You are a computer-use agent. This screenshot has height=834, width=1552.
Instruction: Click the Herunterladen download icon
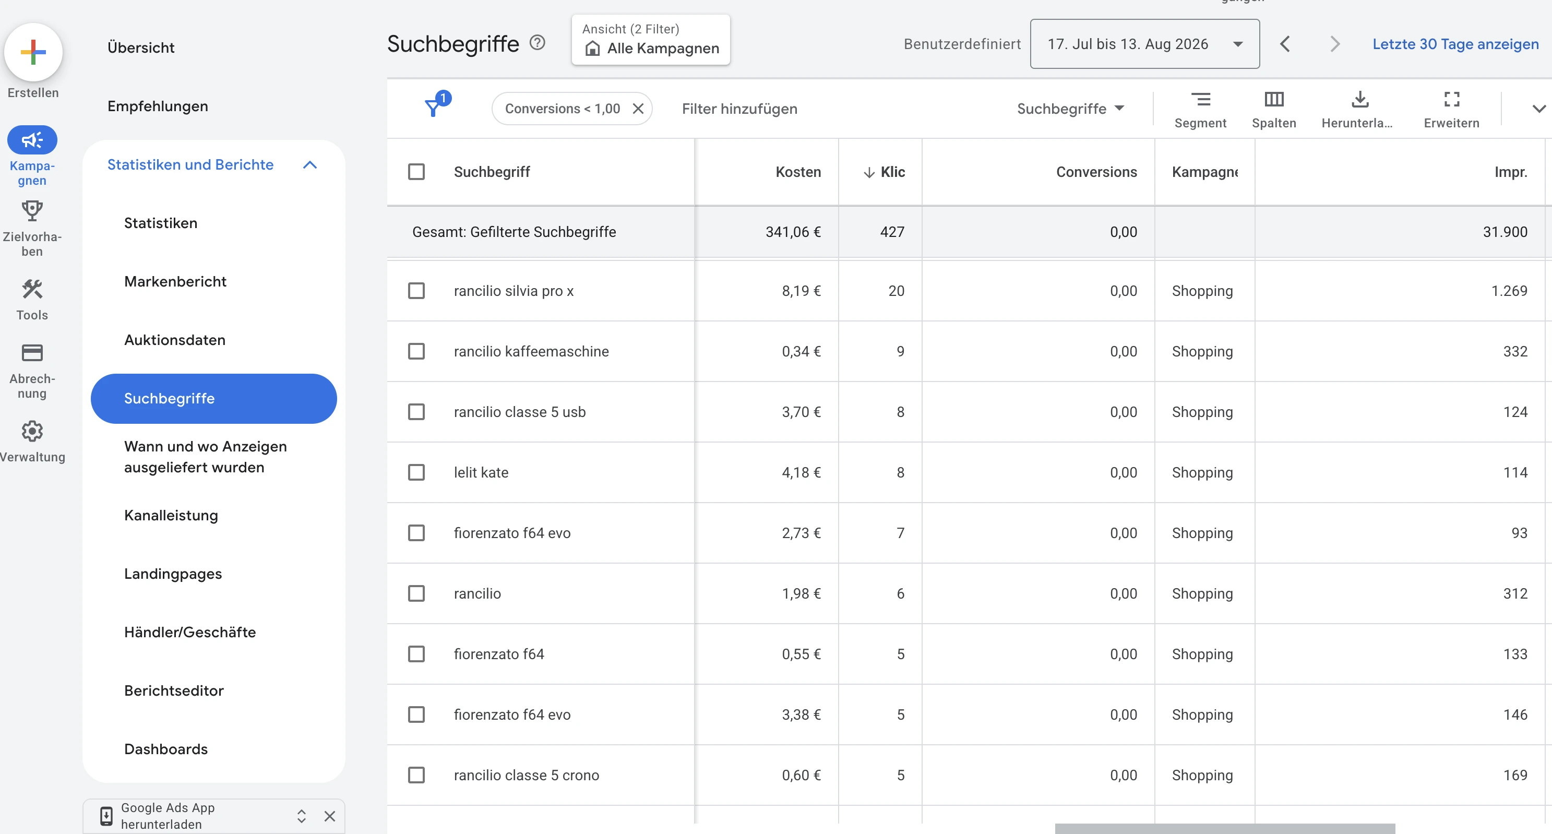(1360, 100)
